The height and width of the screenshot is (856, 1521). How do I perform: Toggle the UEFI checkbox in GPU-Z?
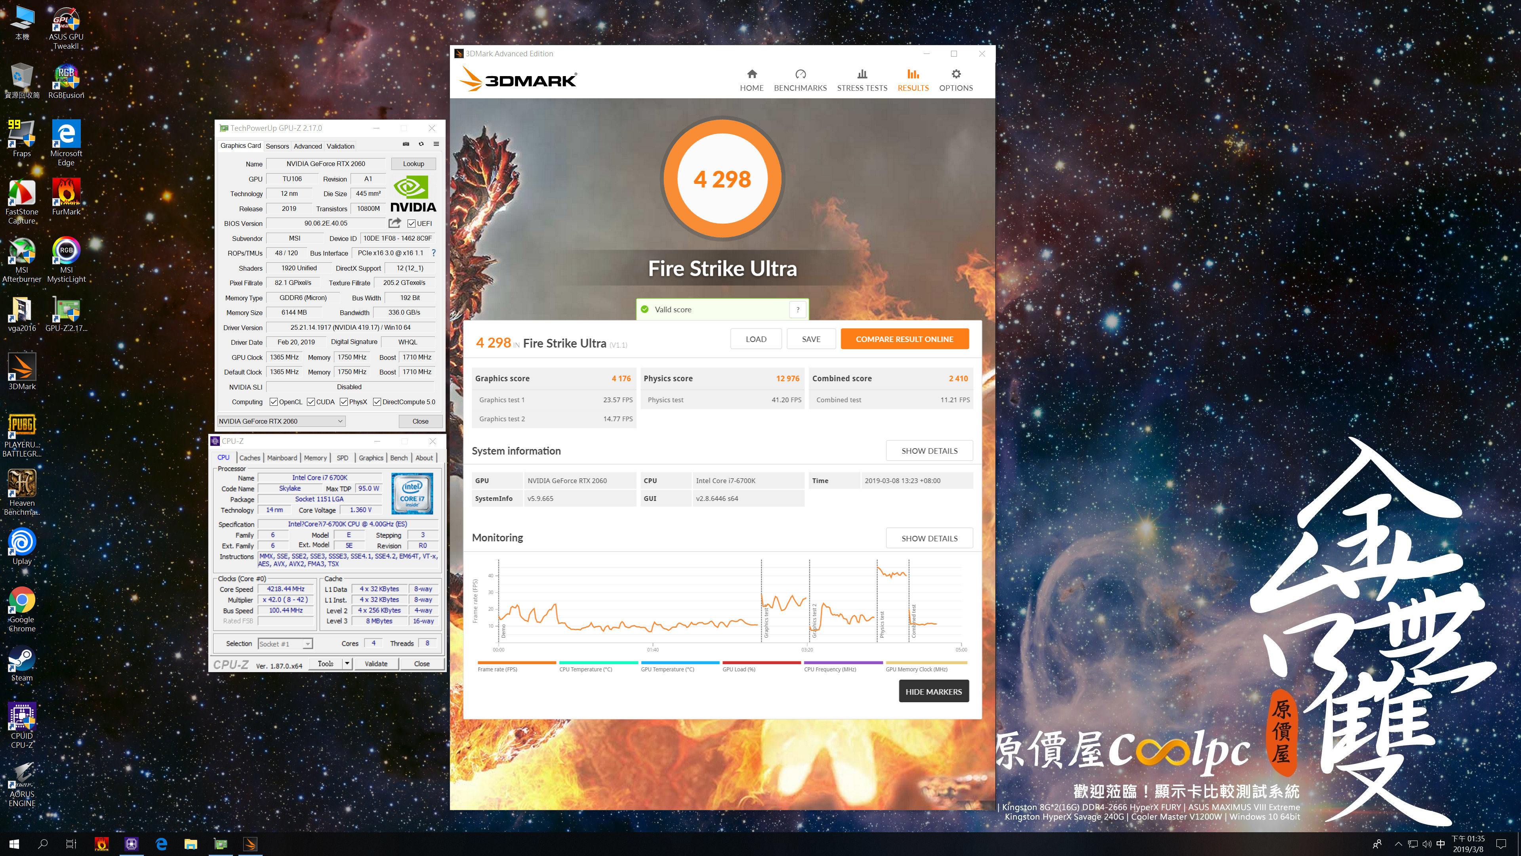tap(412, 223)
